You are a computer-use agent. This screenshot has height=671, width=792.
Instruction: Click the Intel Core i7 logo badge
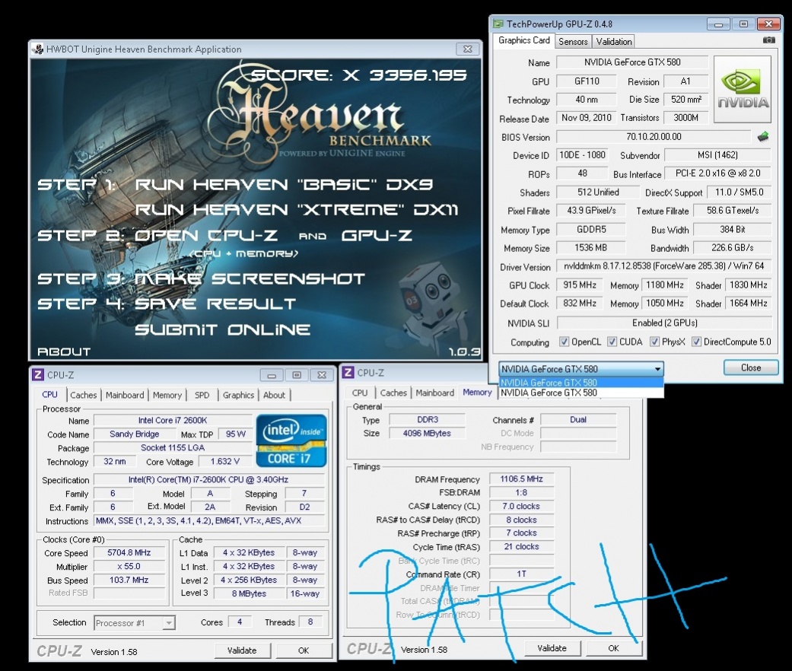291,440
